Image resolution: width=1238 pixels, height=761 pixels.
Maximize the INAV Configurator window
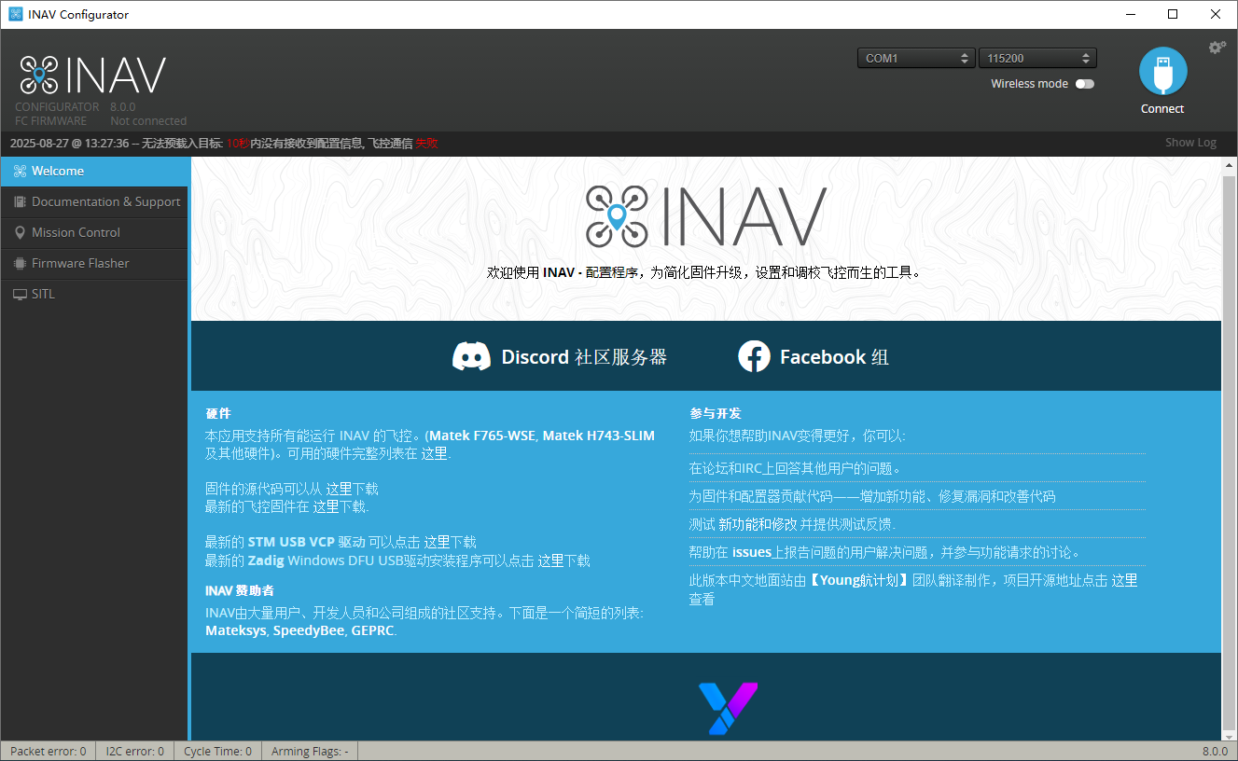coord(1173,14)
